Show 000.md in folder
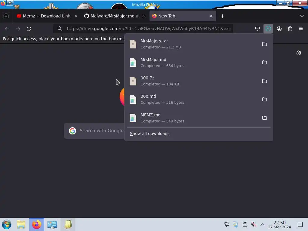 (x=264, y=99)
